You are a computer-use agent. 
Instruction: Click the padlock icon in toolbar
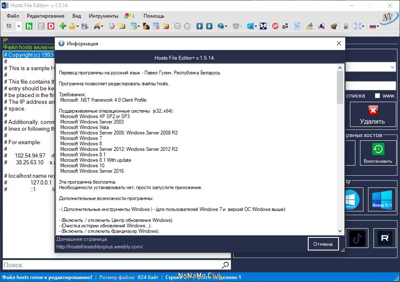pyautogui.click(x=346, y=26)
